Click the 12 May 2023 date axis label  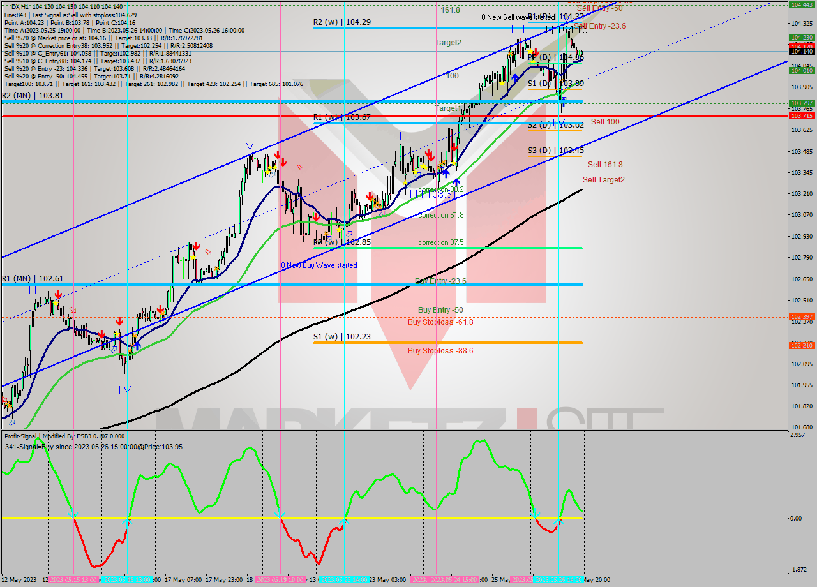pos(19,580)
